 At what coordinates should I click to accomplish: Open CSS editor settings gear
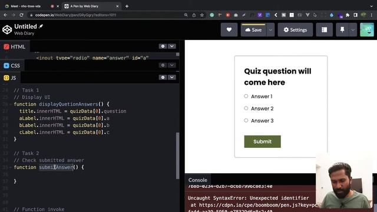[163, 65]
